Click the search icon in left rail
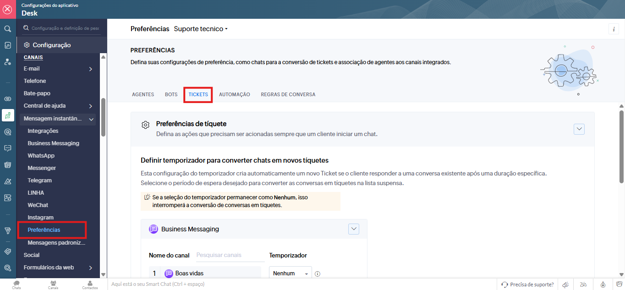The image size is (625, 290). tap(7, 29)
